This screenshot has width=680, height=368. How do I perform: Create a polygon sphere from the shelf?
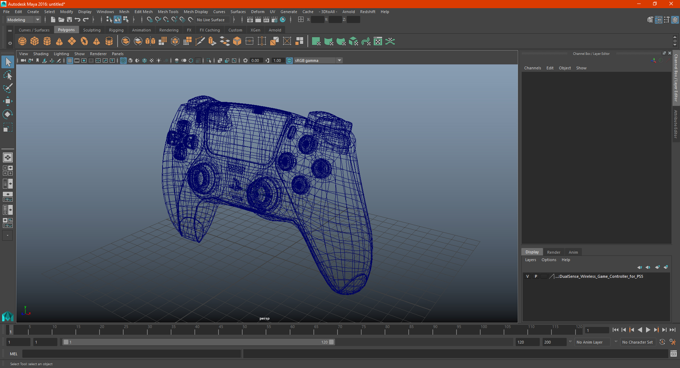22,41
